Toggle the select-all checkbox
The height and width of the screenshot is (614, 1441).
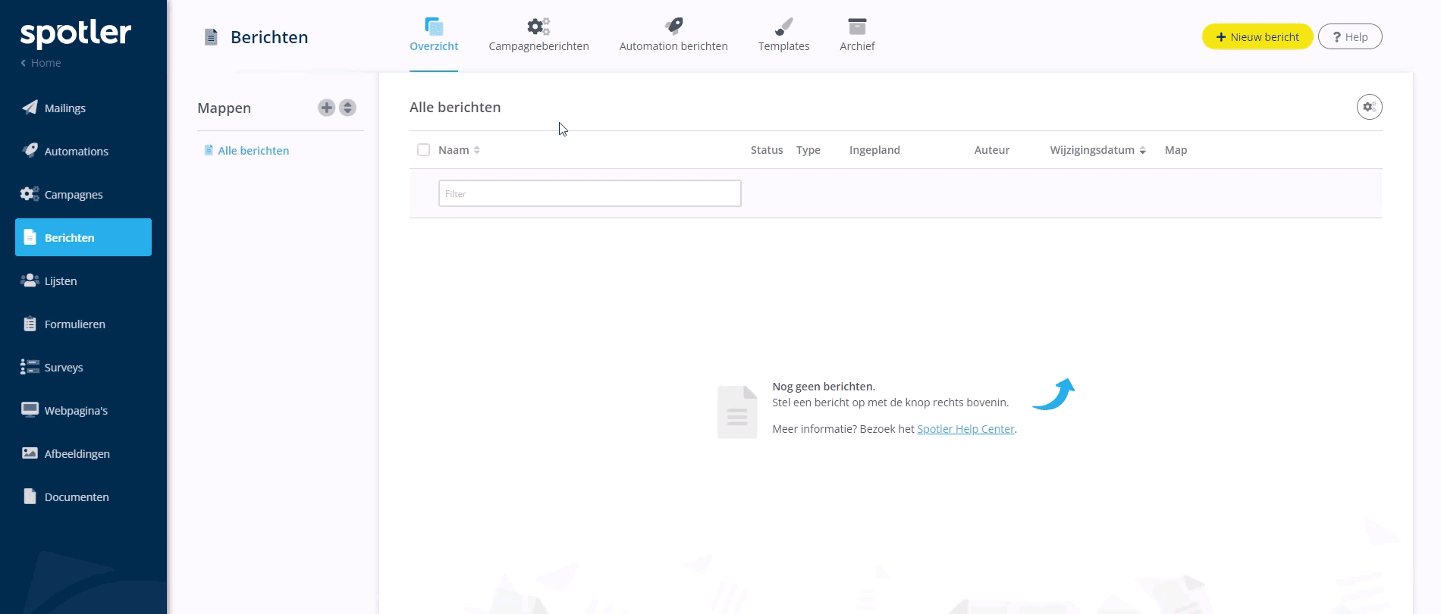pos(423,150)
